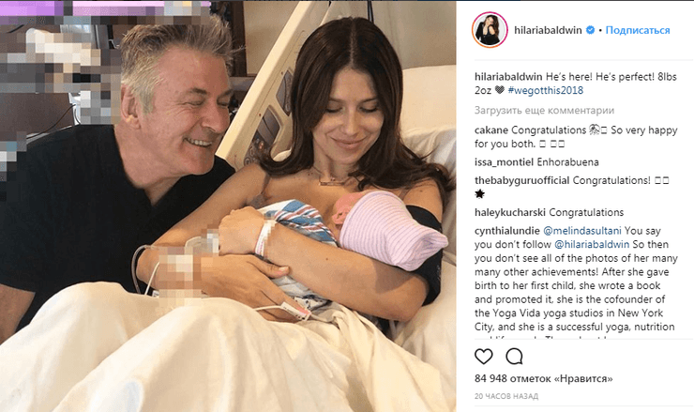Open hilariabaldwin profile from header username
The image size is (694, 412).
pyautogui.click(x=548, y=30)
